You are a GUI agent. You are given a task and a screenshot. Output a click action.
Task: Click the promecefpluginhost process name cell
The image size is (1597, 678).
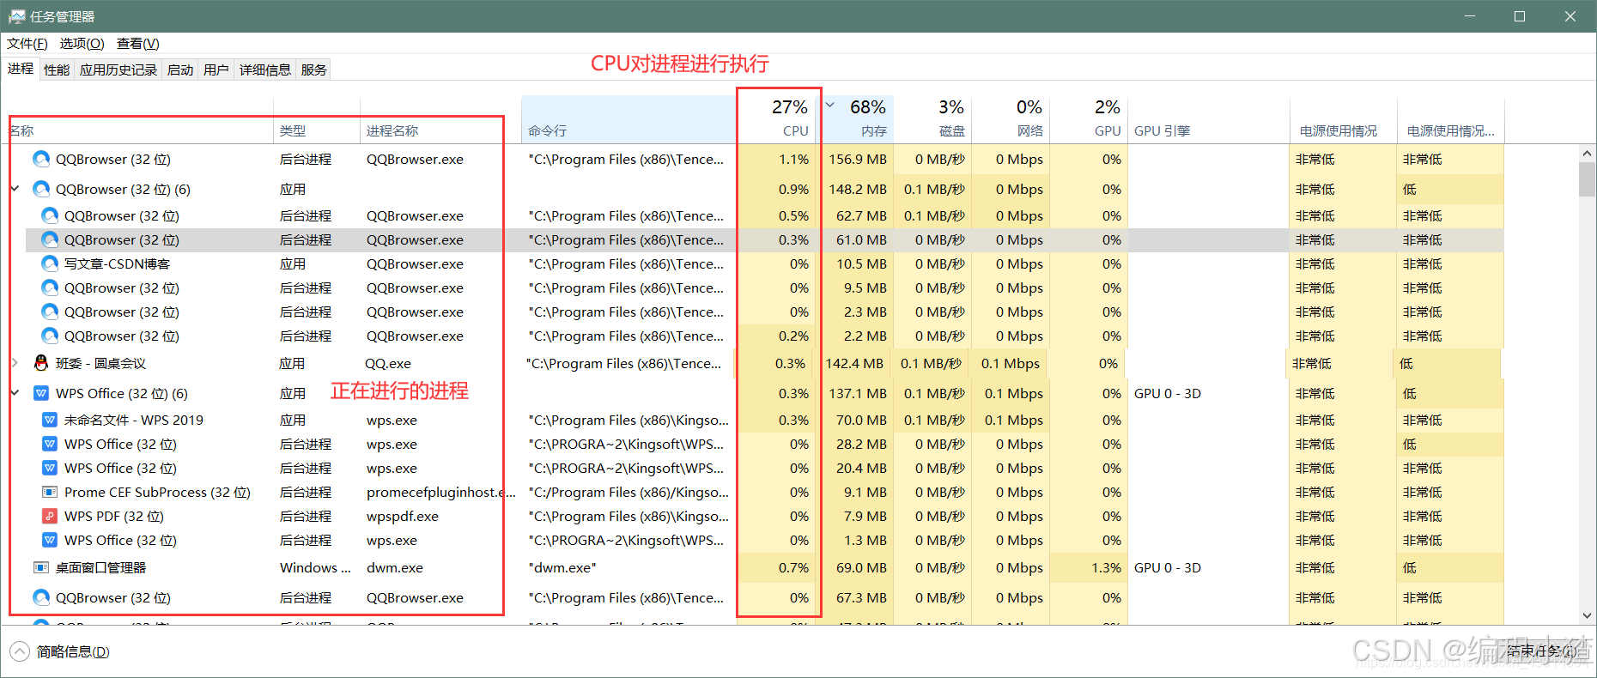[x=440, y=492]
